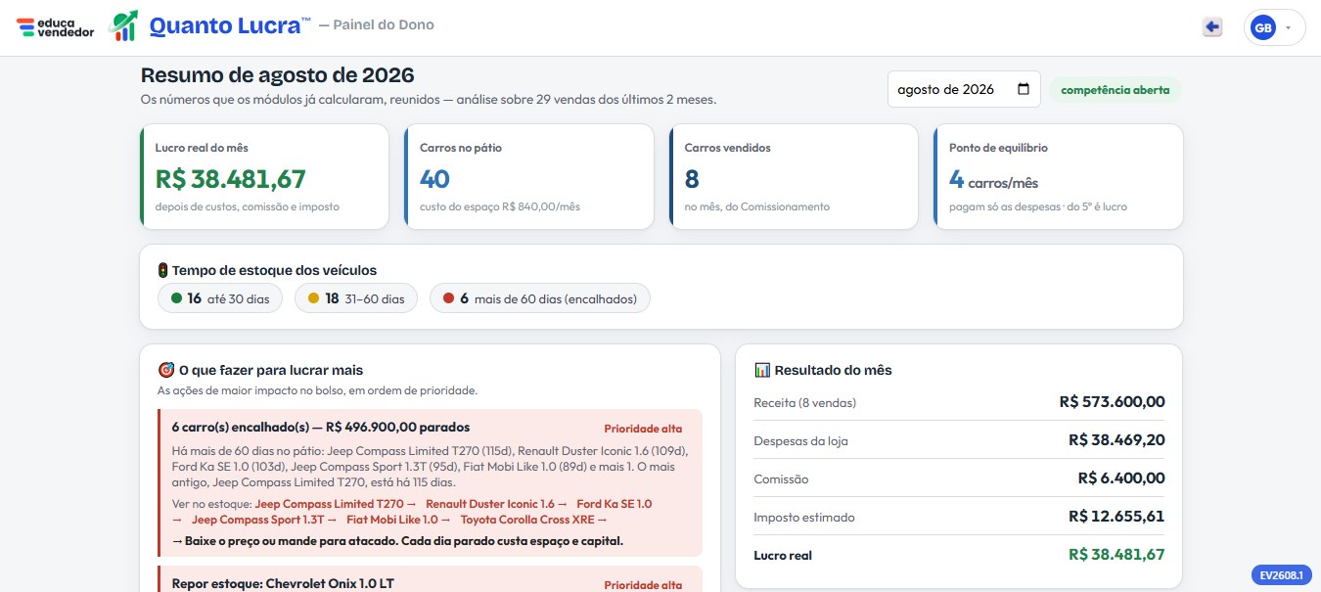Click the R$ 573.600,00 revenue value

(1112, 402)
